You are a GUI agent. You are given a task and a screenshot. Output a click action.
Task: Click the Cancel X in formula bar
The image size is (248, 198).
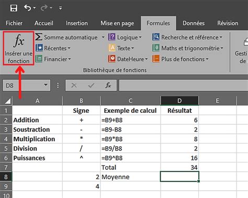point(74,85)
